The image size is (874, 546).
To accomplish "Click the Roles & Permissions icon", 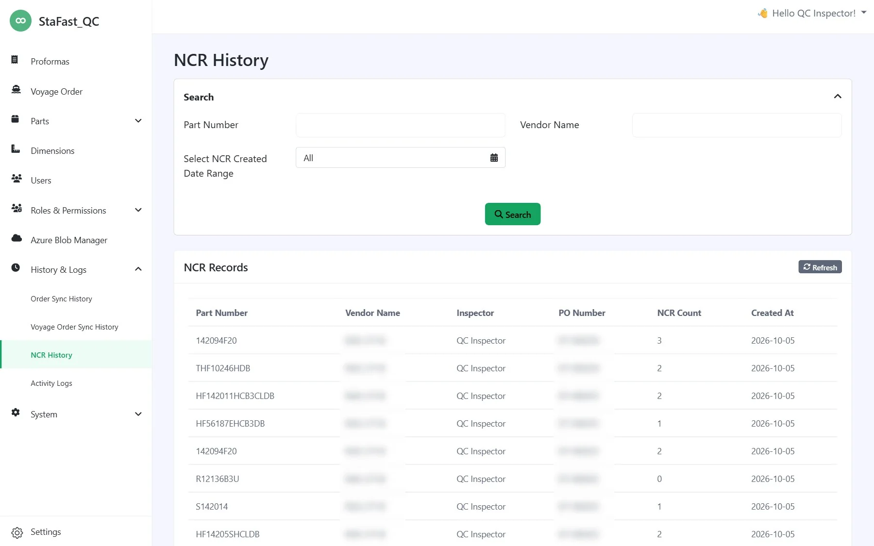I will click(x=17, y=209).
